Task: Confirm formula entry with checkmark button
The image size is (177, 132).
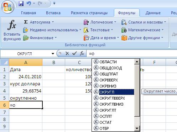Action: point(74,54)
